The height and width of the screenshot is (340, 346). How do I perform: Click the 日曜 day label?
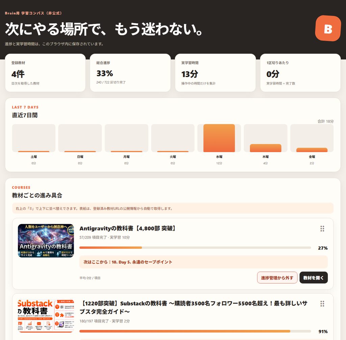click(80, 157)
